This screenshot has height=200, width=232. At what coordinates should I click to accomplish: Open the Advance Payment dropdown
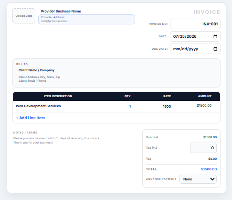(x=198, y=179)
